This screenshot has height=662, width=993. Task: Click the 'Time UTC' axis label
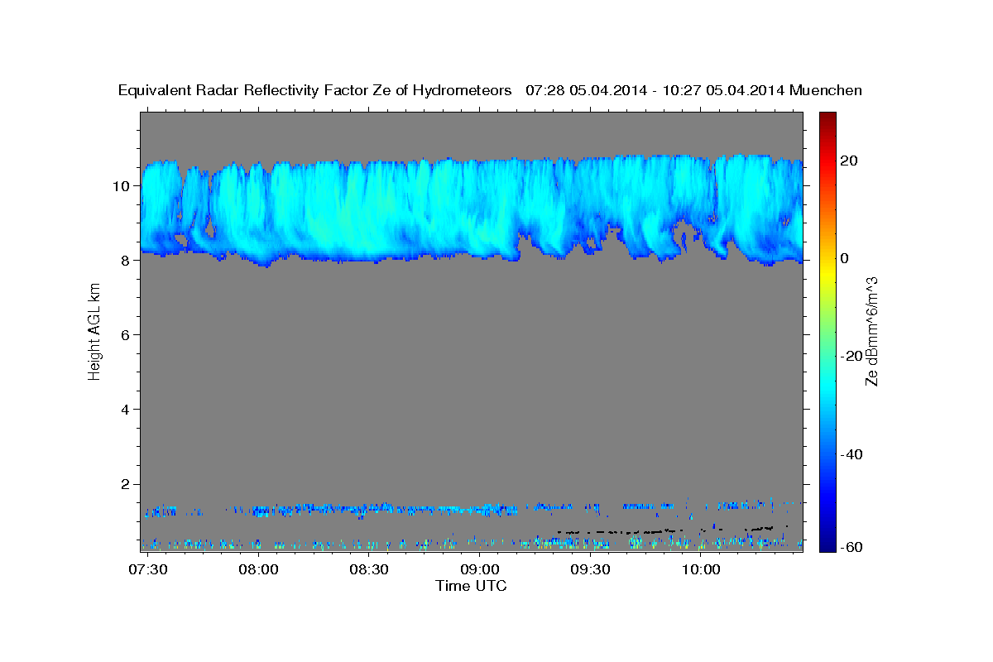click(x=471, y=586)
